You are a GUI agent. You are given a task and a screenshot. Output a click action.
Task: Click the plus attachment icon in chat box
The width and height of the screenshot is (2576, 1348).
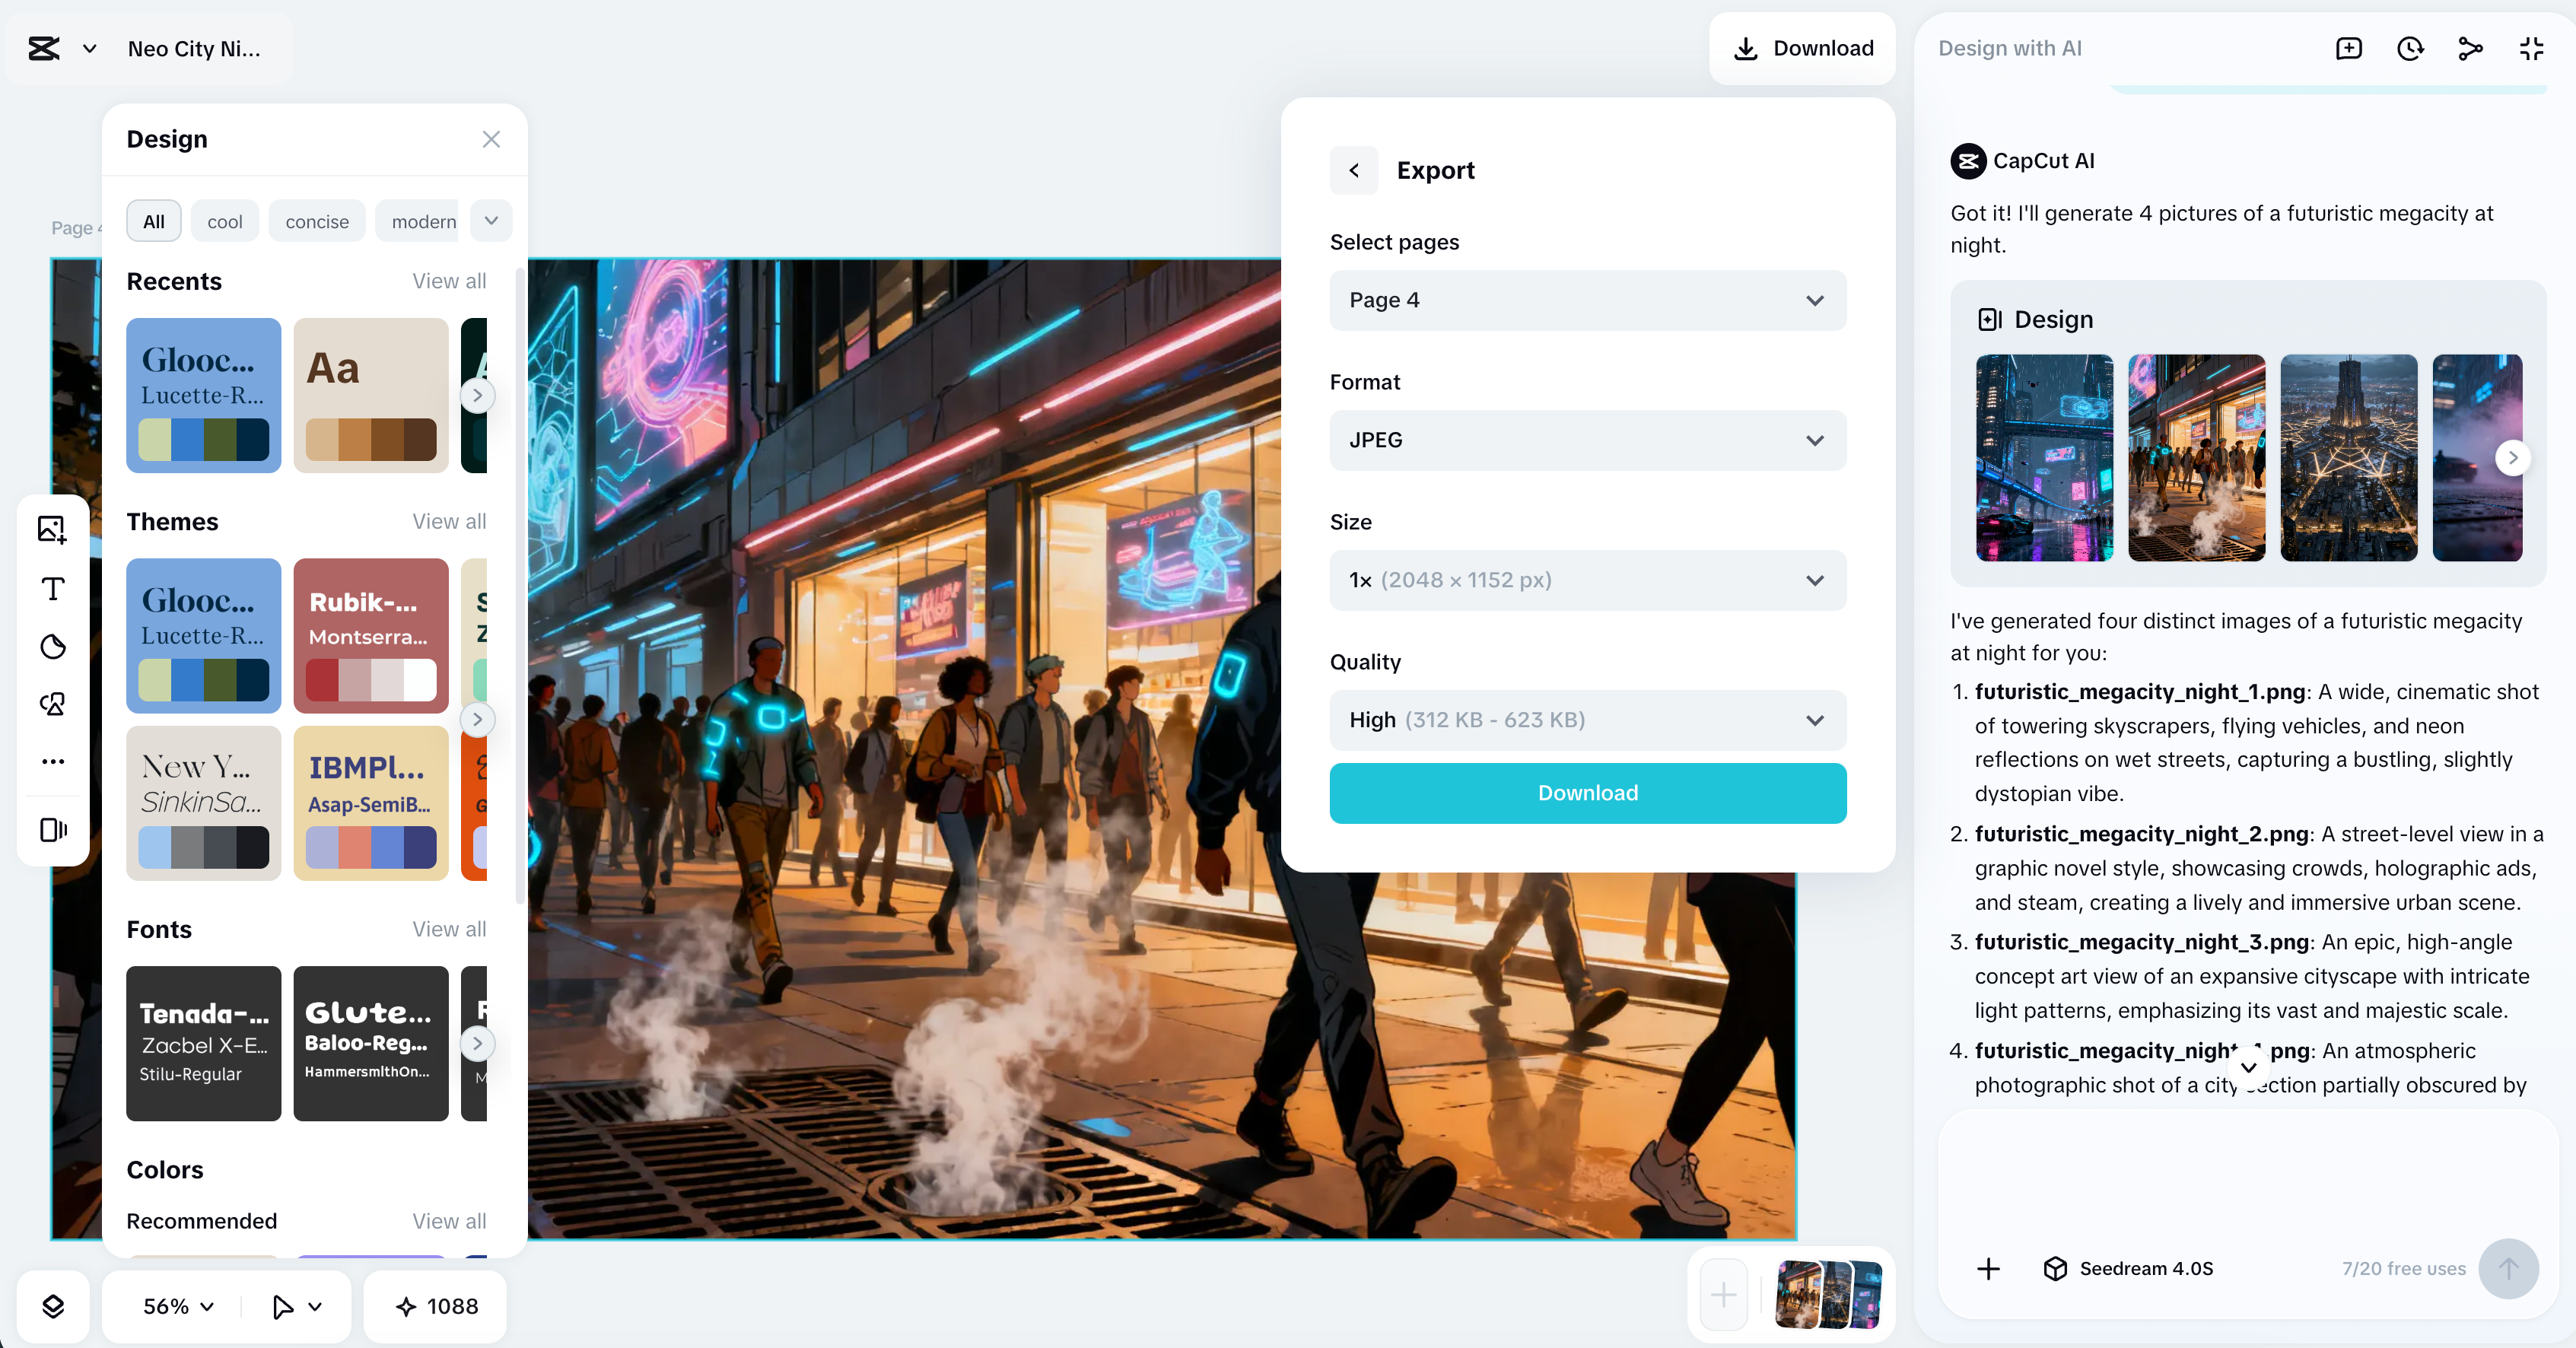pyautogui.click(x=1988, y=1268)
